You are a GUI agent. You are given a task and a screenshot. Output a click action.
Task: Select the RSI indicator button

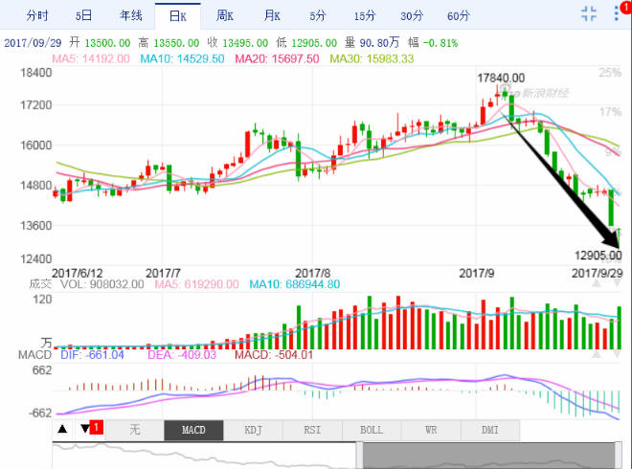(x=312, y=430)
